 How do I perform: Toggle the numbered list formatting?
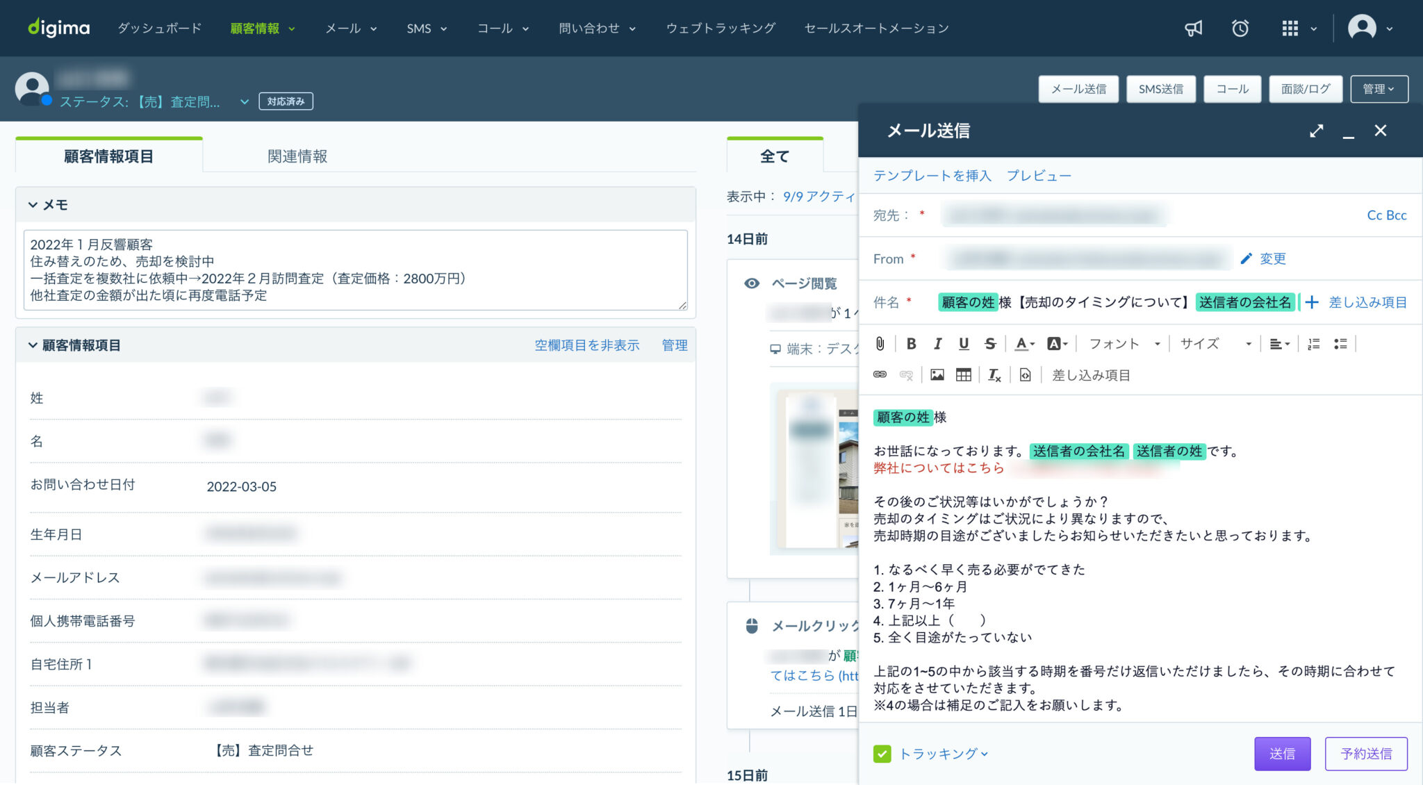pyautogui.click(x=1313, y=342)
